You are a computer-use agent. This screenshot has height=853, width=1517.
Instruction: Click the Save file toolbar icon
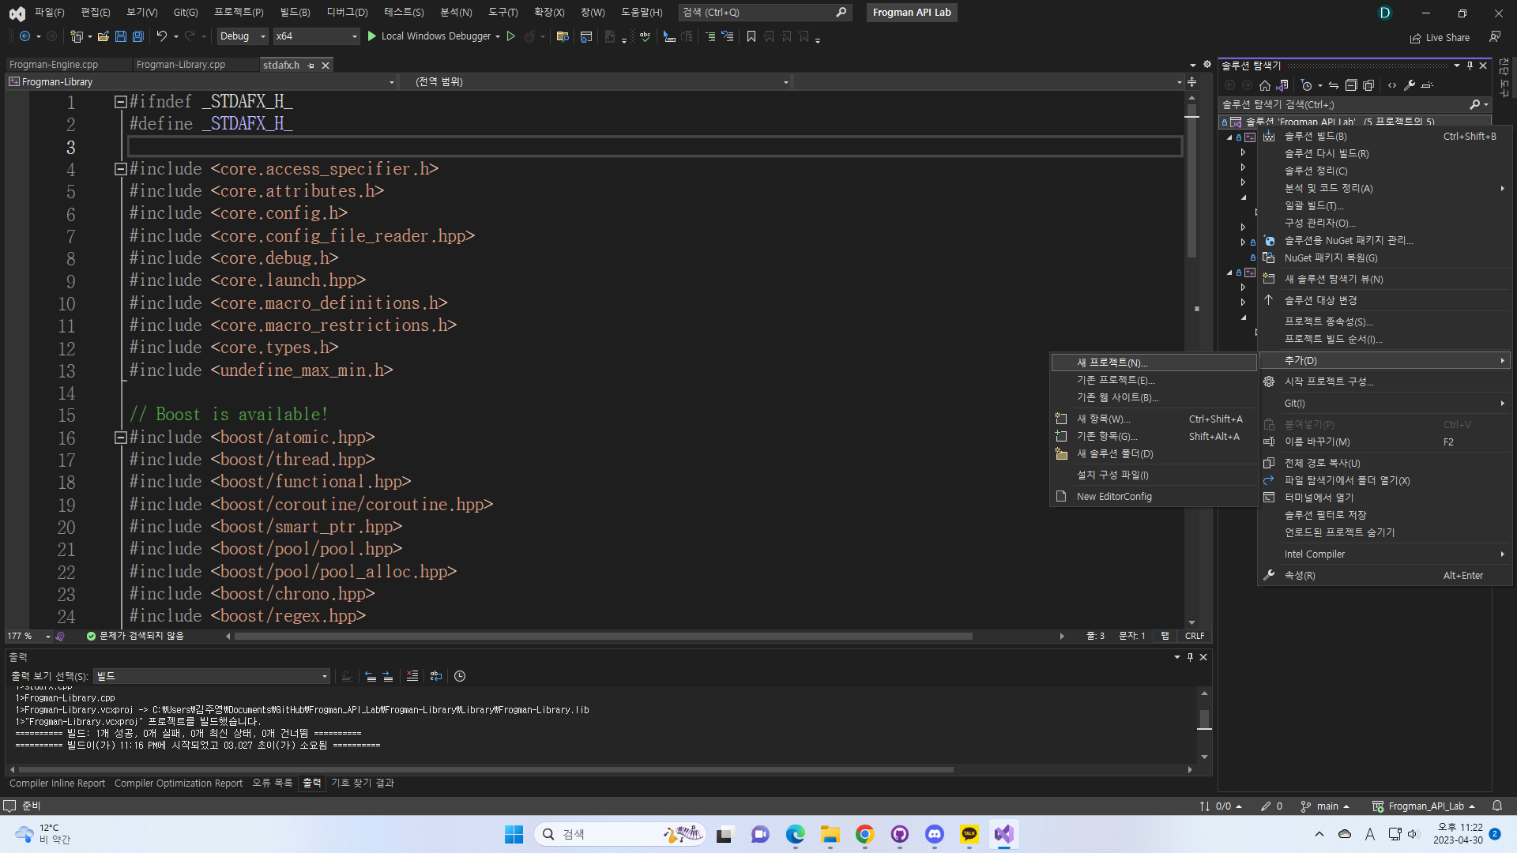120,36
